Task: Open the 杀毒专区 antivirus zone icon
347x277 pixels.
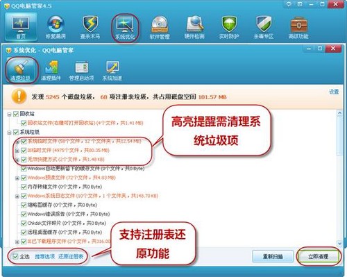Action: pyautogui.click(x=264, y=27)
